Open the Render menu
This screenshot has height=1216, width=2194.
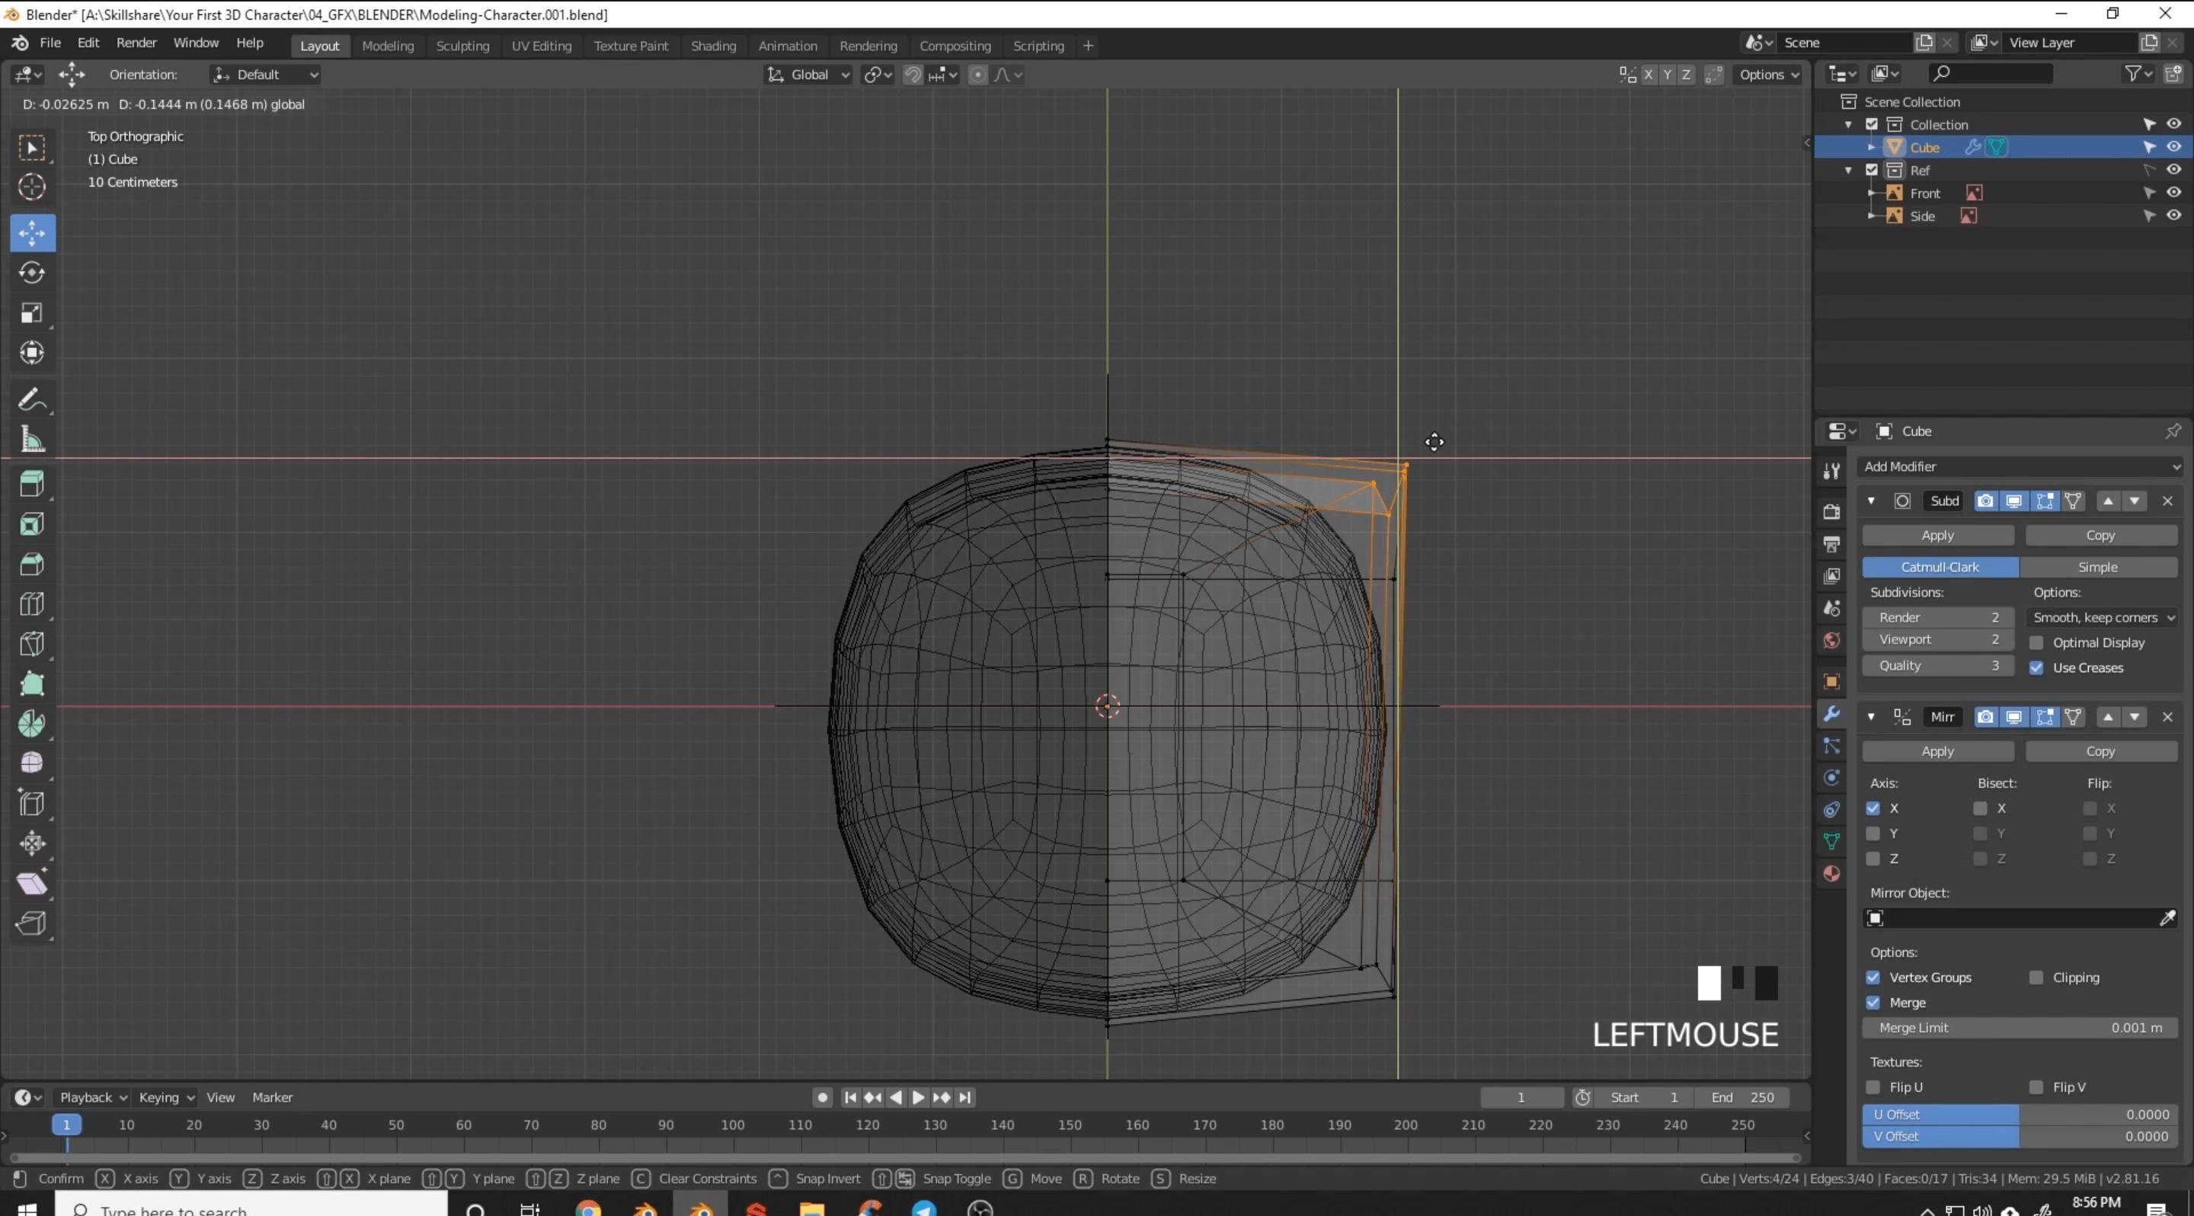[x=136, y=43]
